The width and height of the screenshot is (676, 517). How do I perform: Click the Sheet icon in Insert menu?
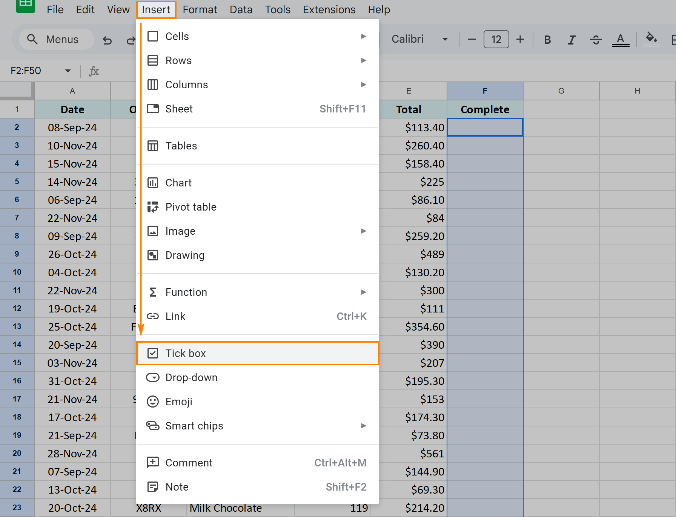pyautogui.click(x=153, y=109)
